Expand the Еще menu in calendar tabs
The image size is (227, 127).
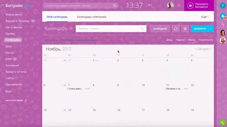205,17
